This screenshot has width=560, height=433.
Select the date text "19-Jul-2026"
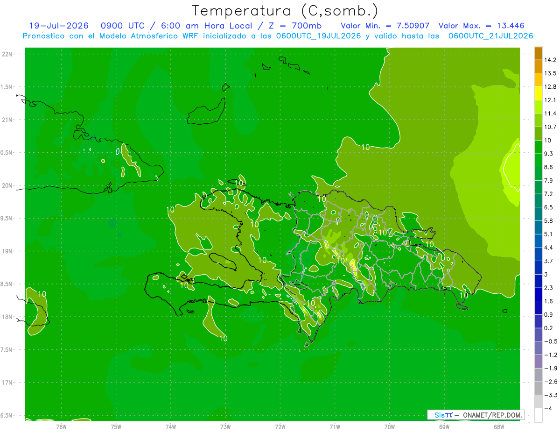59,26
